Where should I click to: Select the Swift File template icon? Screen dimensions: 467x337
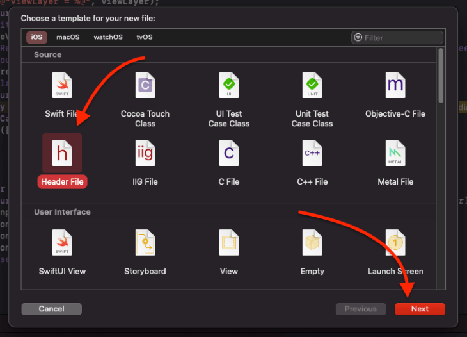coord(62,86)
